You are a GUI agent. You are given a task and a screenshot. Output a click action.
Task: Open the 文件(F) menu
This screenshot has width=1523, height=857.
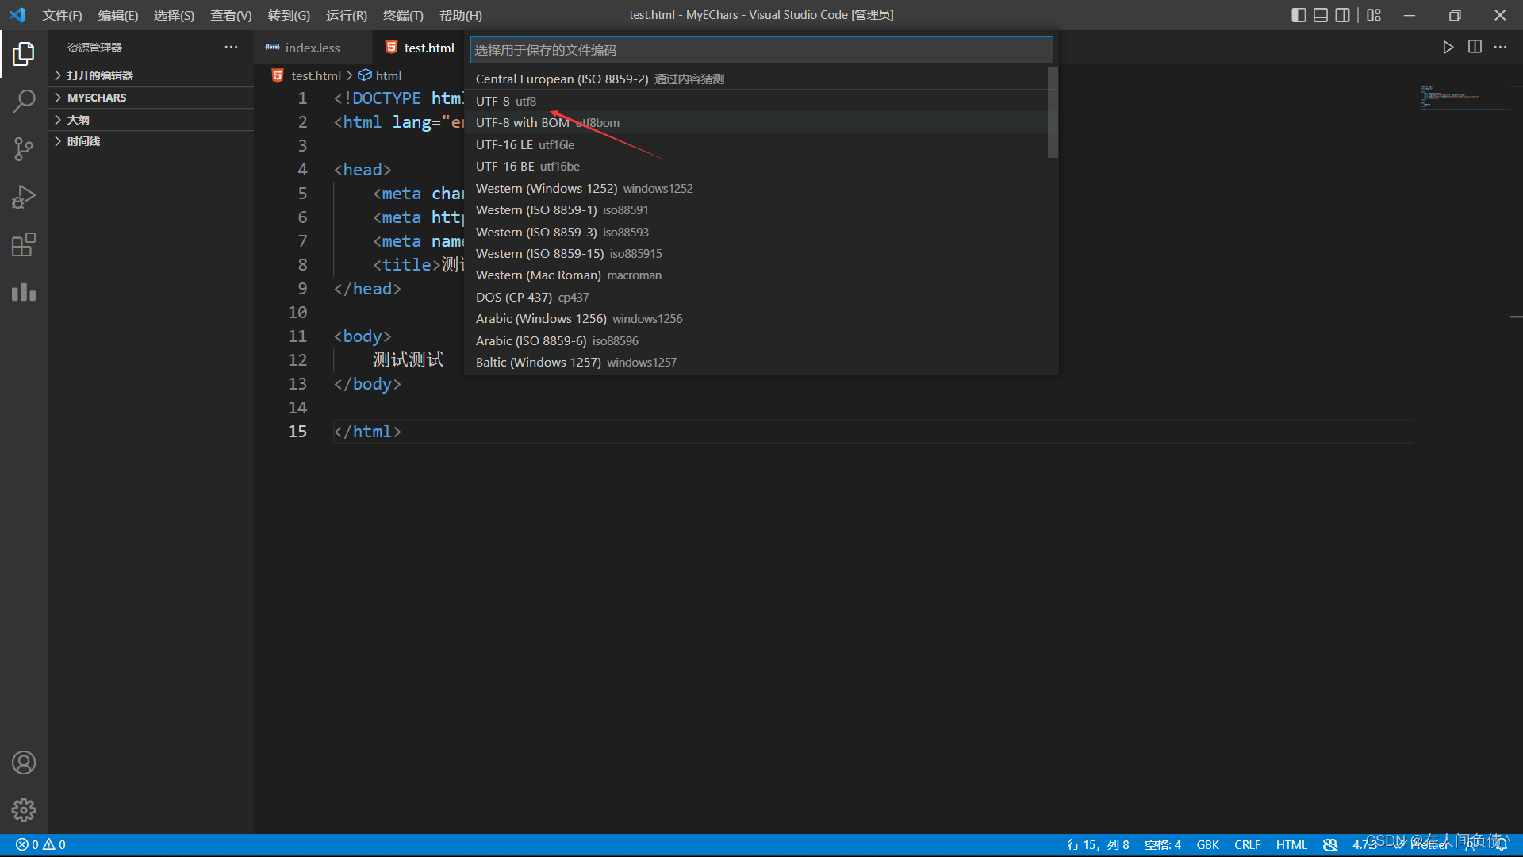[62, 15]
